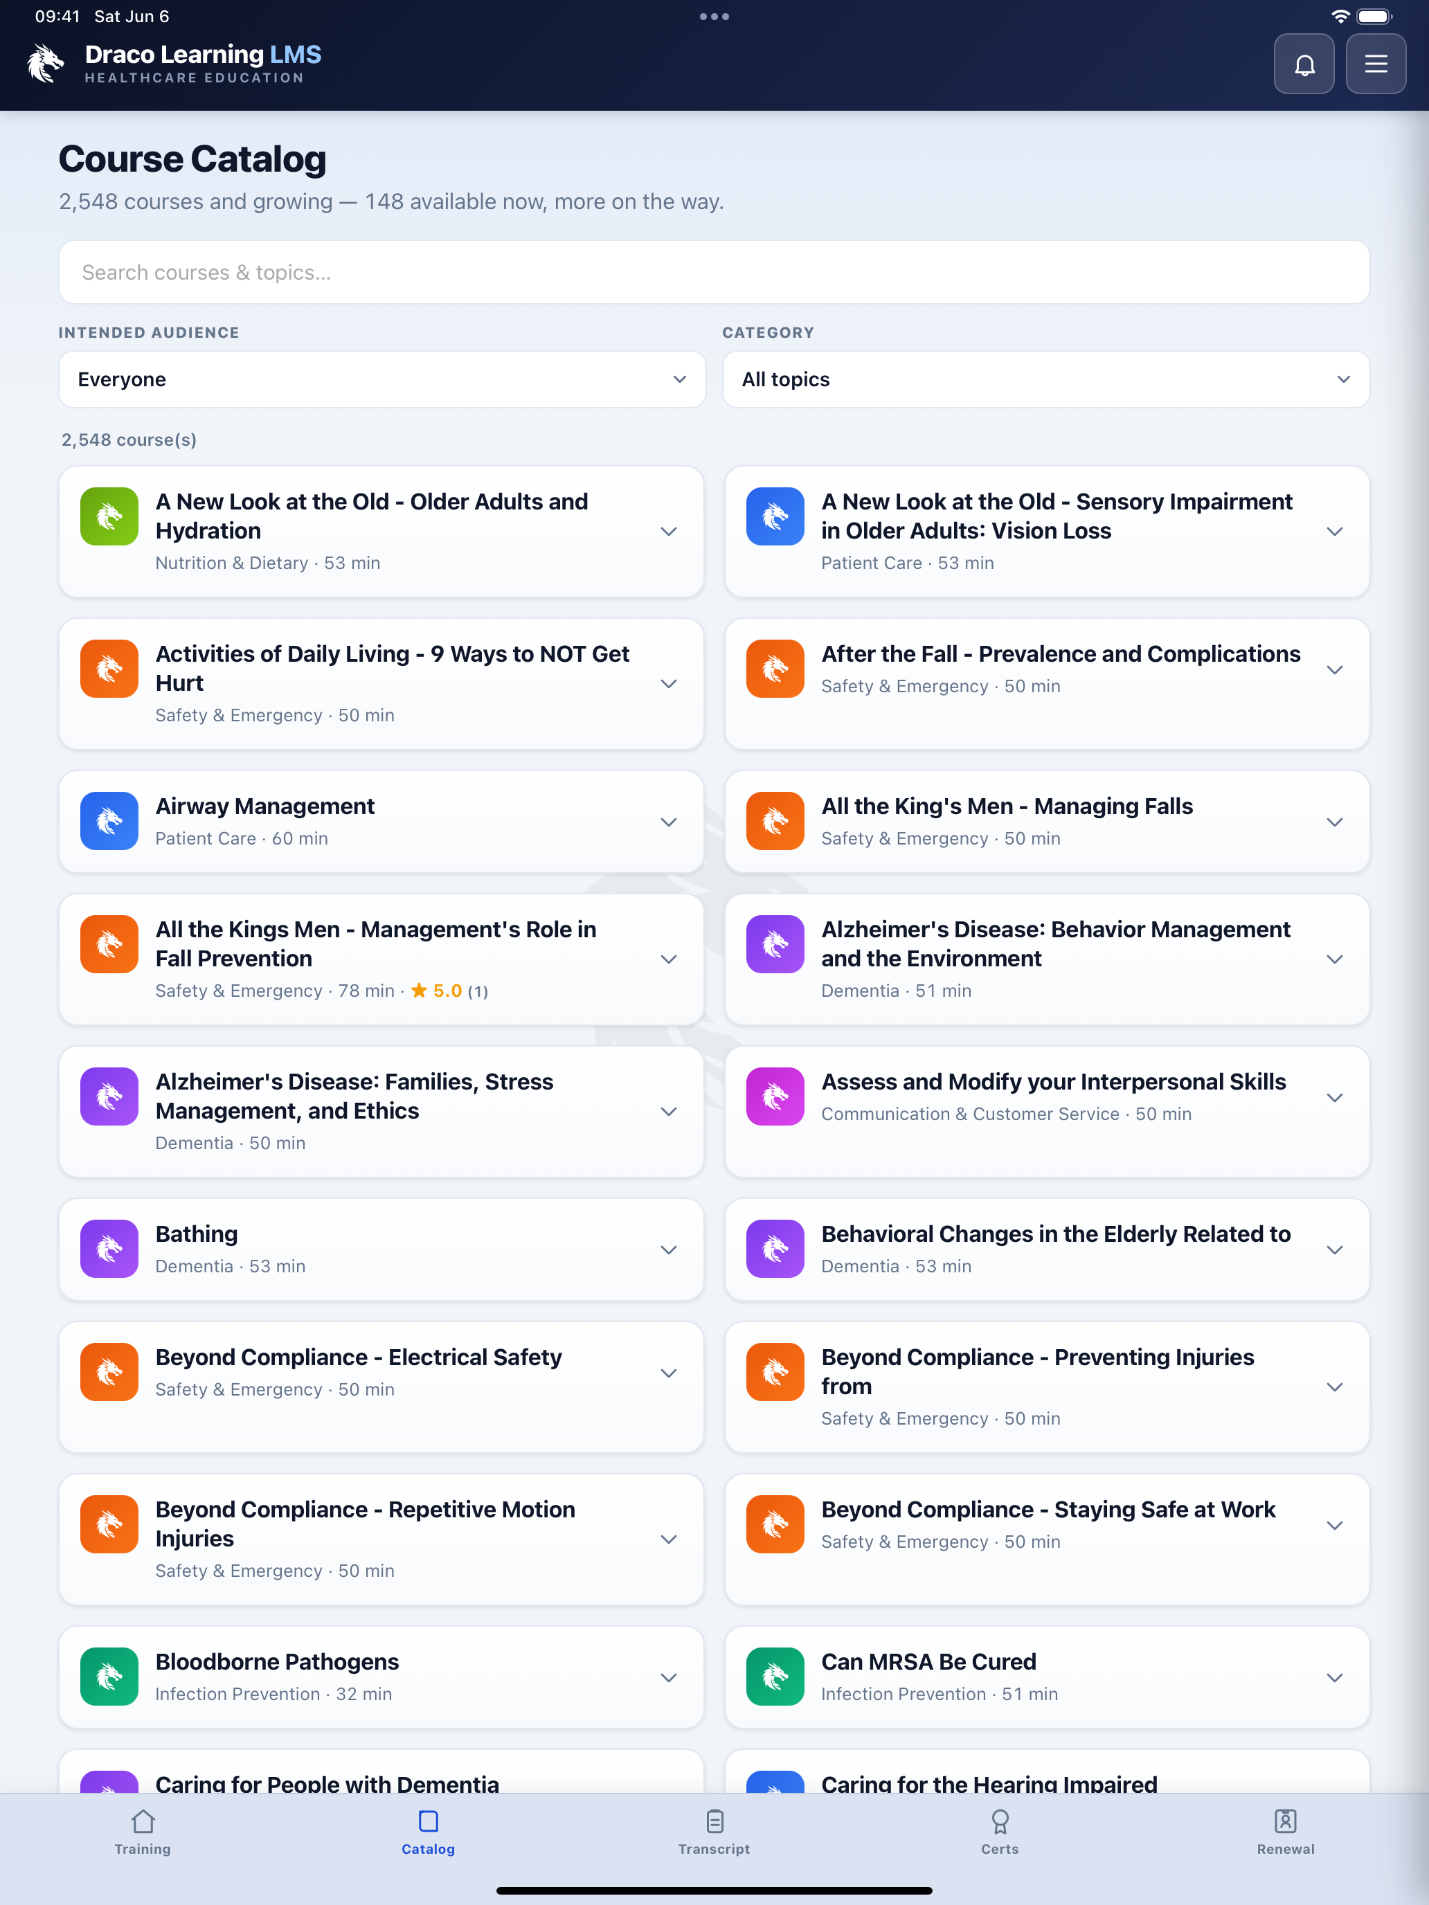Click the magenta icon for Interpersonal Skills course
This screenshot has height=1905, width=1429.
tap(775, 1097)
